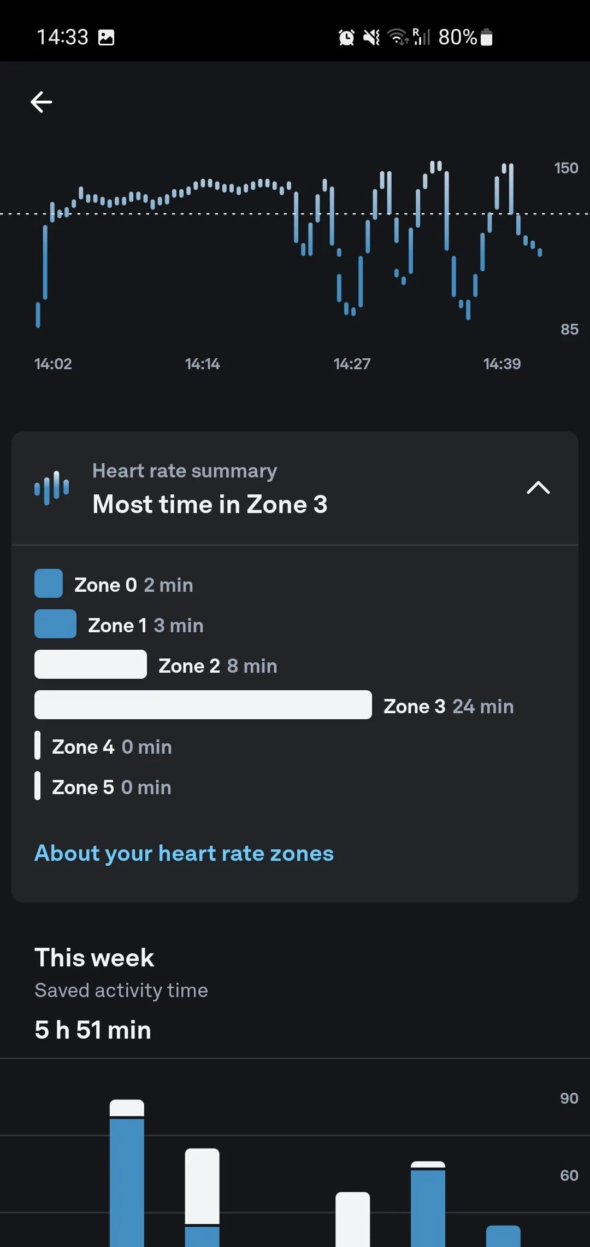Tap the 5 h 51 min saved activity time
Screen dimensions: 590x1247
(x=93, y=1030)
